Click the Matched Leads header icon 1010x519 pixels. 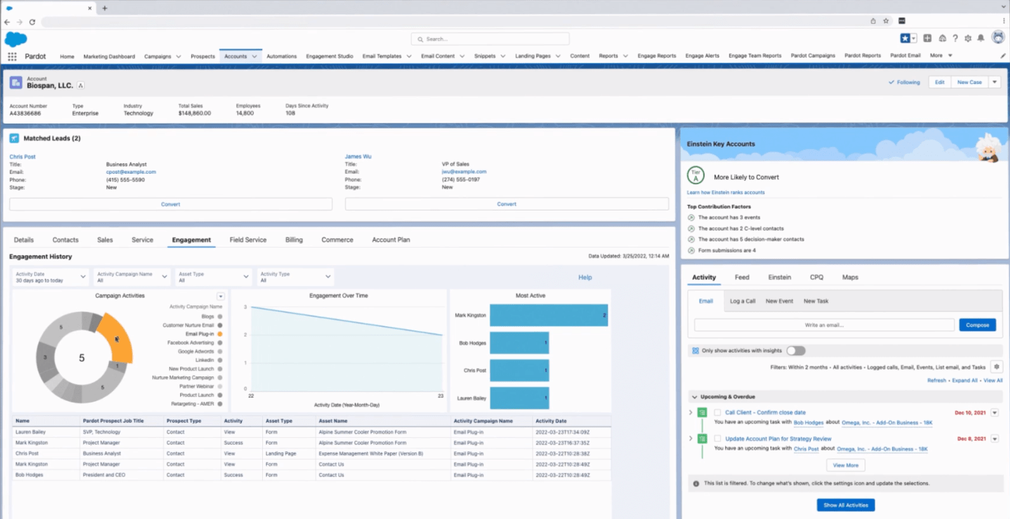pos(14,138)
